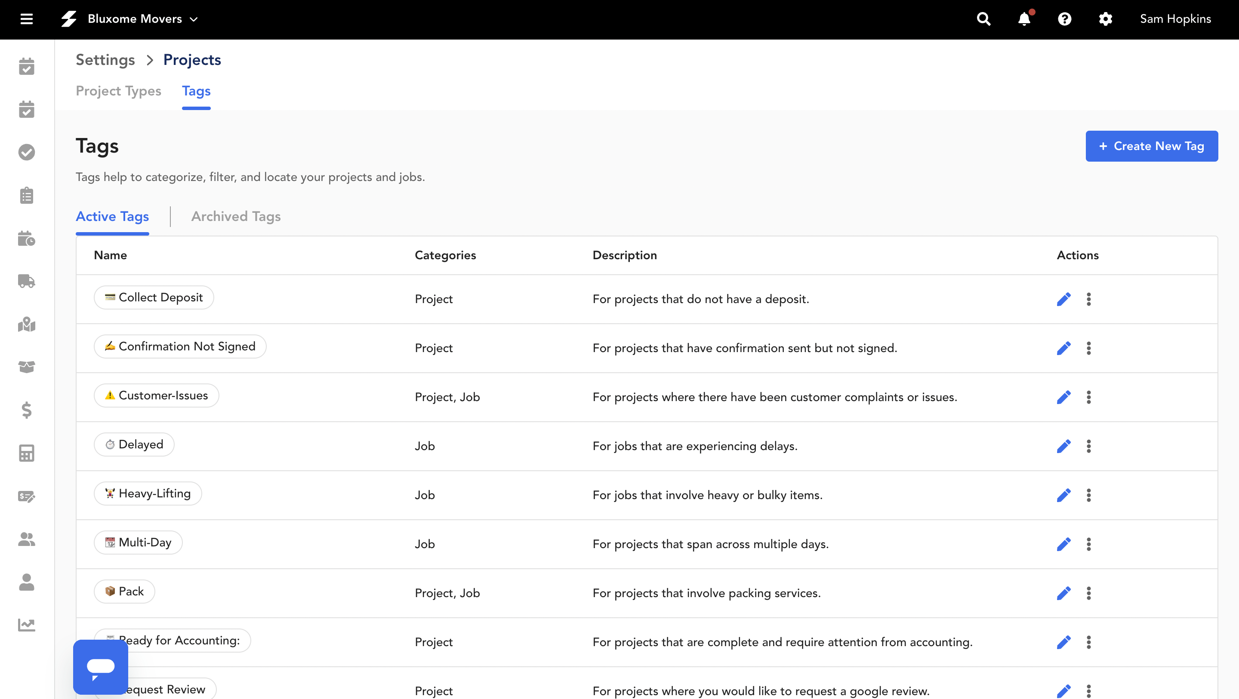Open more actions for Collect Deposit
Image resolution: width=1239 pixels, height=699 pixels.
click(x=1088, y=299)
